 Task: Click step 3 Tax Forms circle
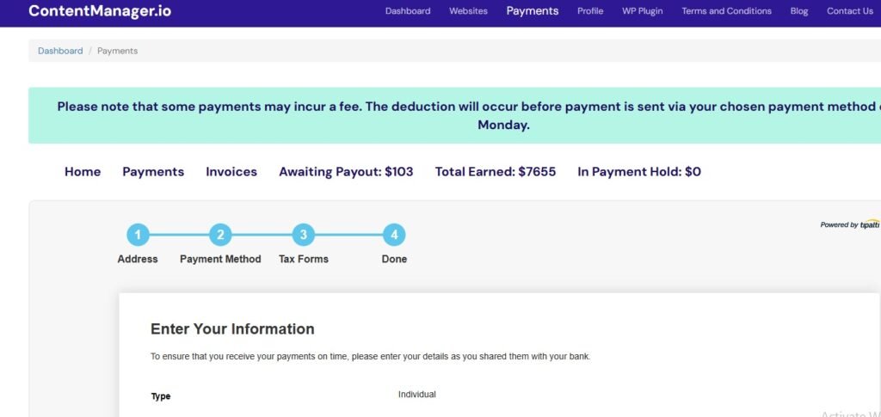click(303, 235)
